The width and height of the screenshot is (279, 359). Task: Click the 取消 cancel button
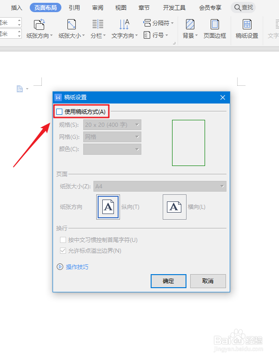tap(208, 281)
